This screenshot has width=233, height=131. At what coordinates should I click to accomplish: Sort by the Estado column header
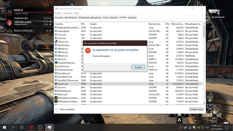93,24
